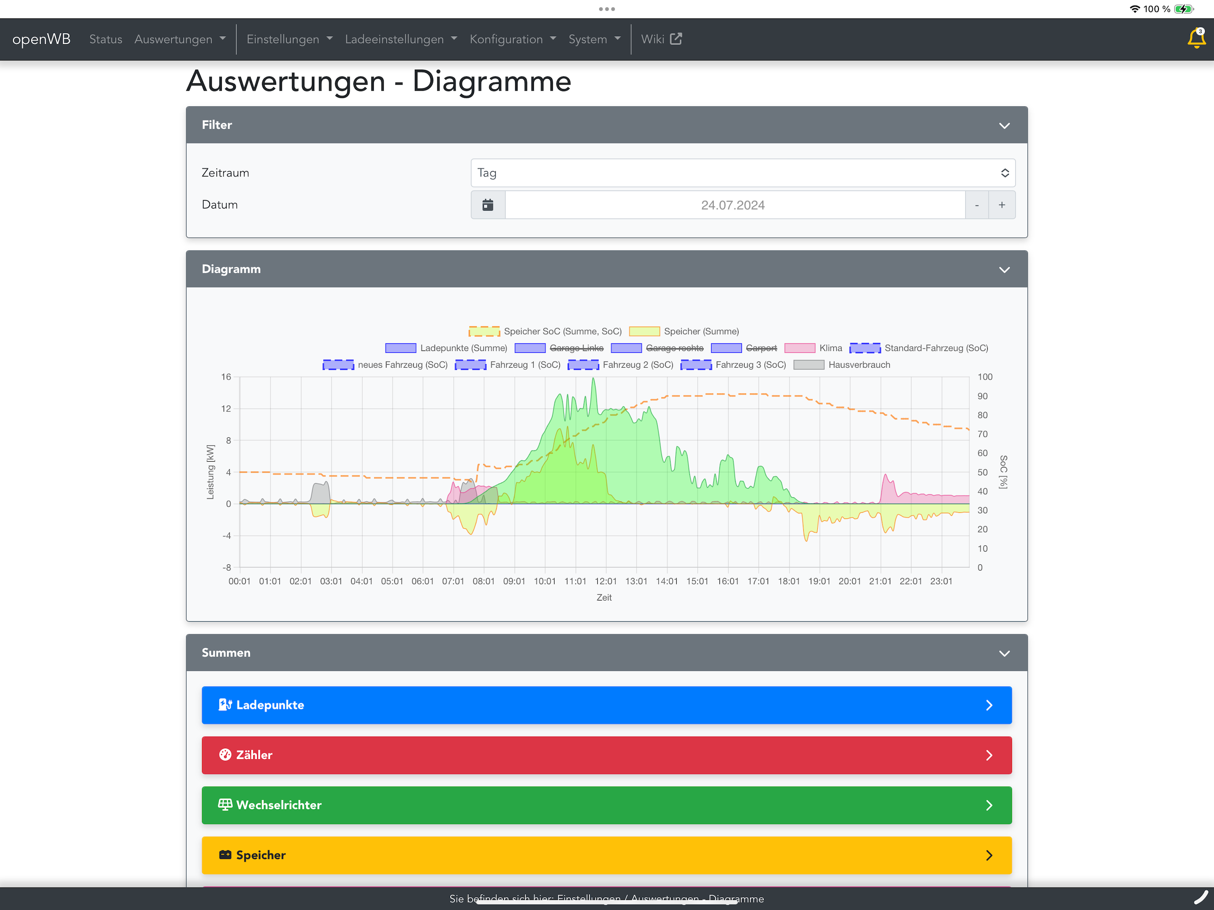Click the Zähler summary title
The height and width of the screenshot is (910, 1214).
254,755
